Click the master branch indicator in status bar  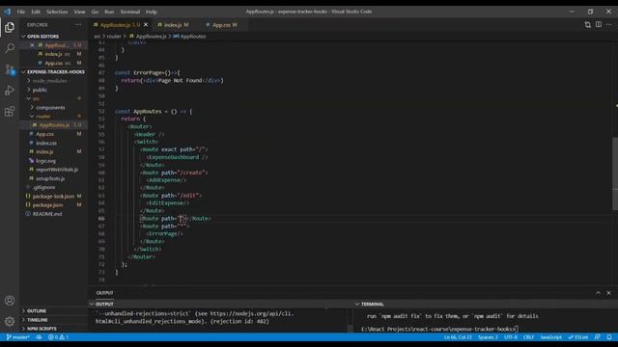point(18,337)
